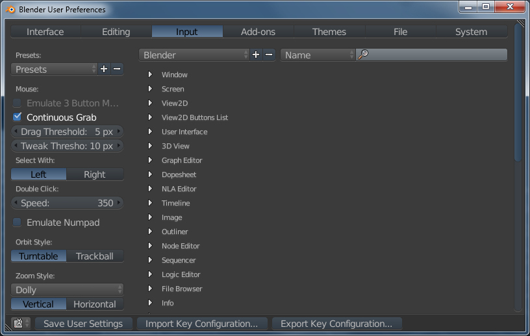Expand the Window keymap section
The width and height of the screenshot is (530, 336).
click(150, 75)
